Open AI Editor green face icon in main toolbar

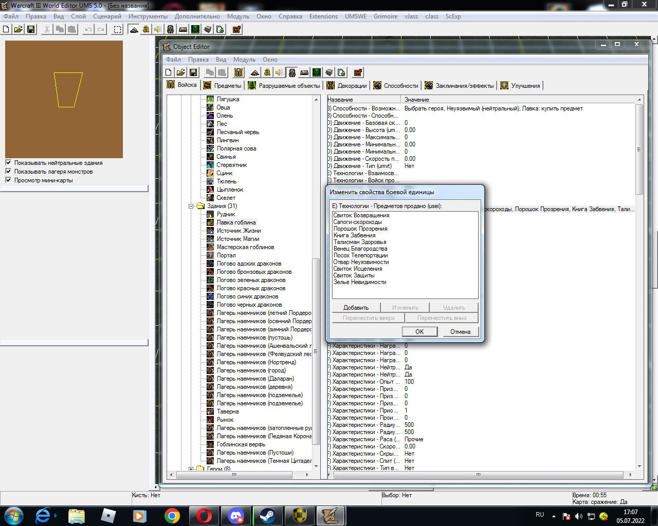click(195, 29)
